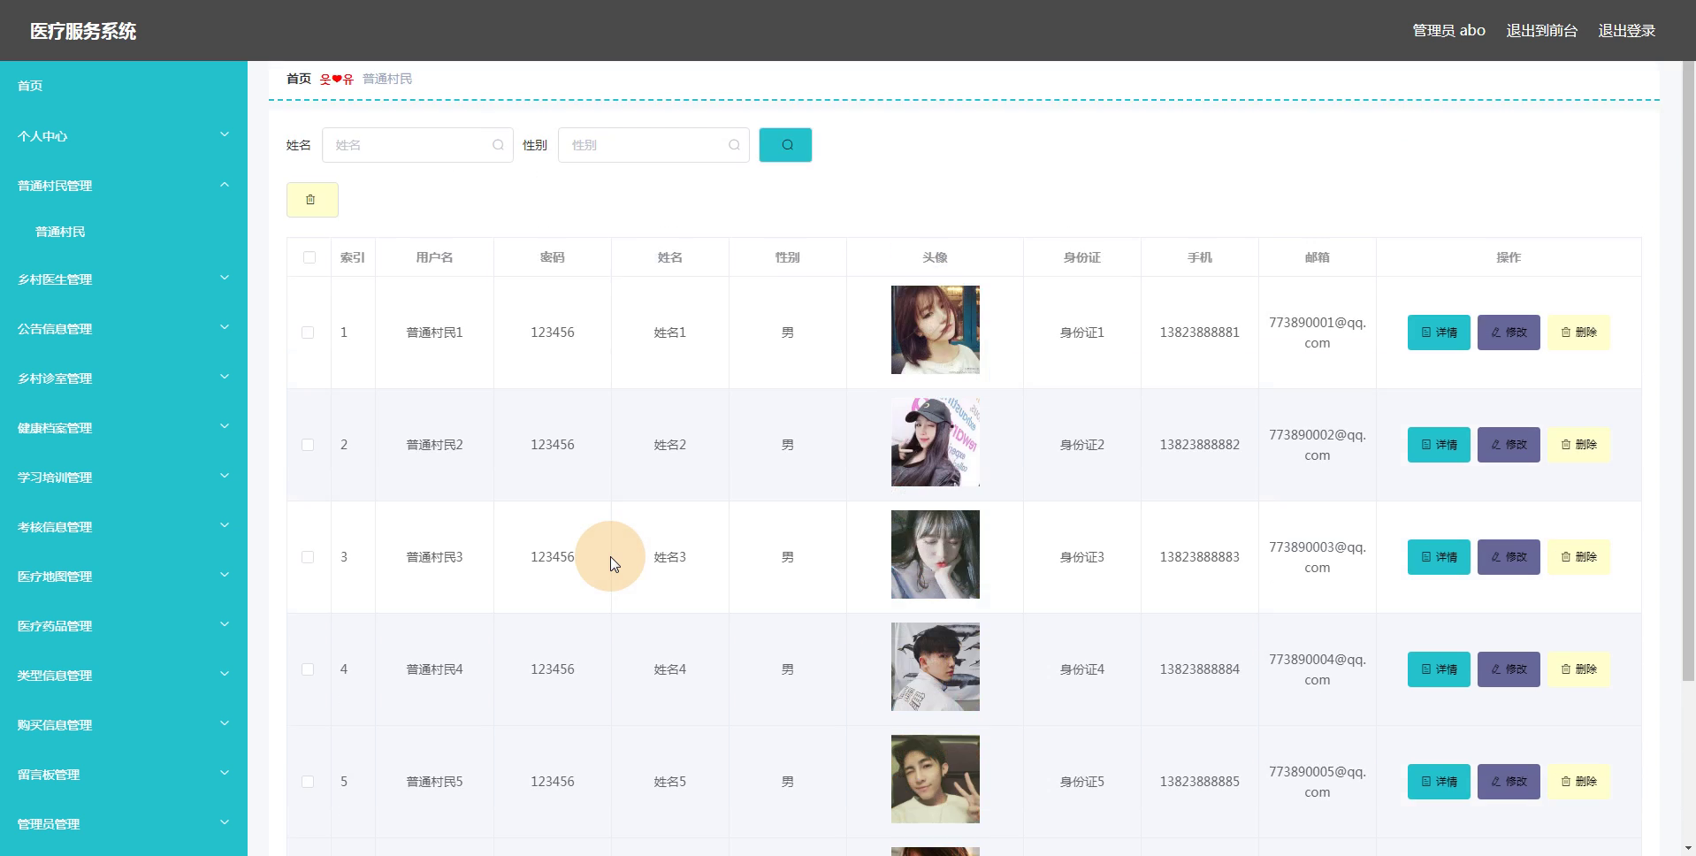
Task: Expand 类型信息管理 sidebar menu
Action: tap(124, 675)
